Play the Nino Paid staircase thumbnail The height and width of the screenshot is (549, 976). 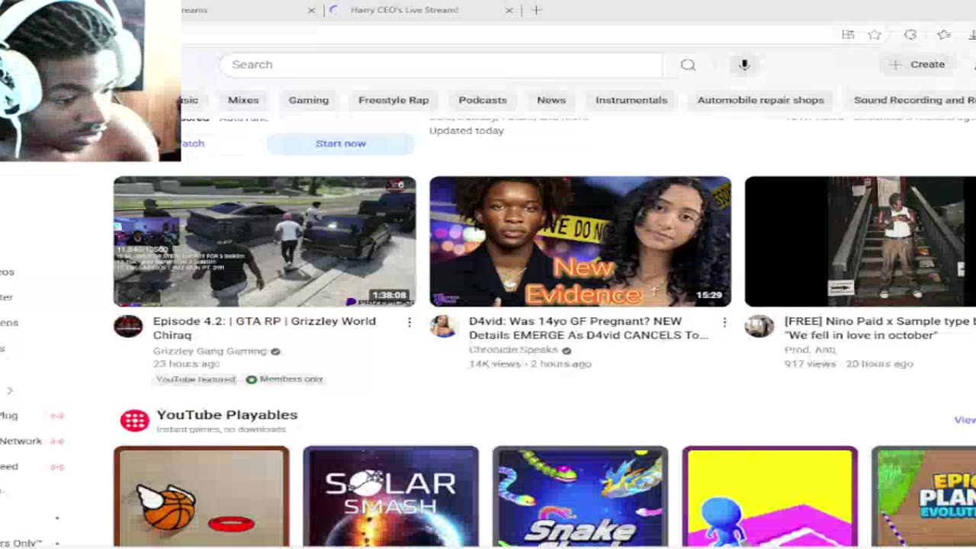tap(860, 242)
